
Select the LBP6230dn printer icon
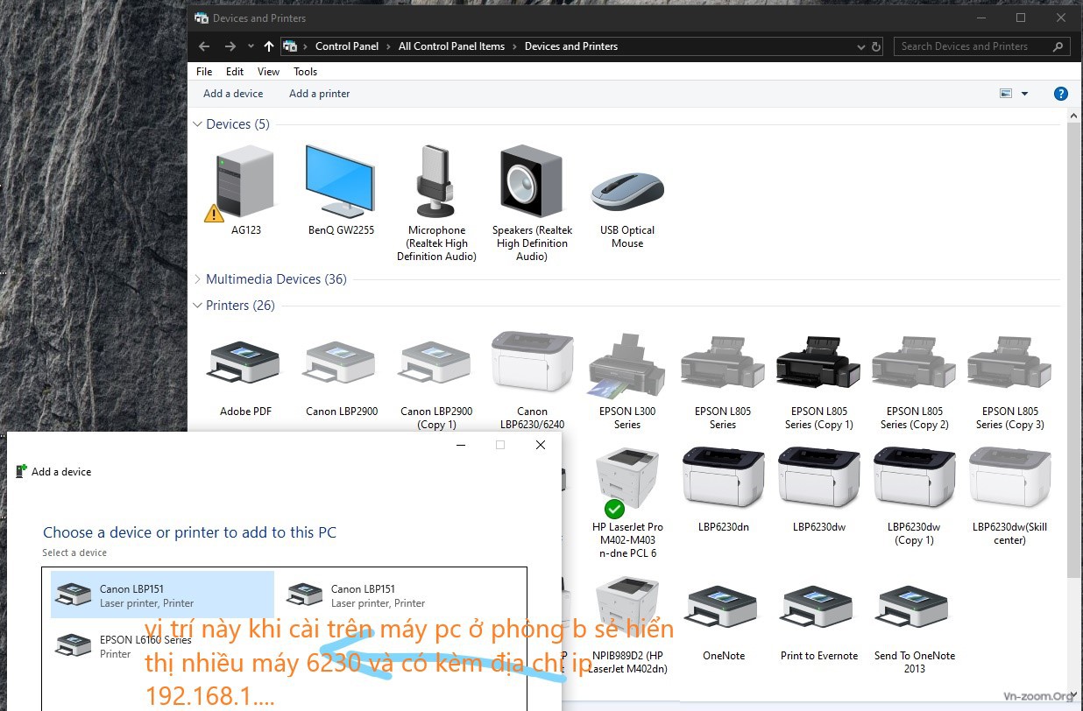(723, 477)
